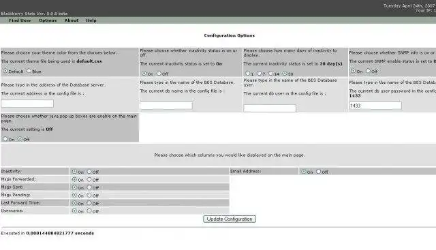The height and width of the screenshot is (250, 436).
Task: Choose 1 day of inactivity
Action: tap(248, 74)
